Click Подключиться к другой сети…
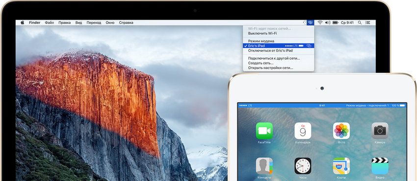 279,58
